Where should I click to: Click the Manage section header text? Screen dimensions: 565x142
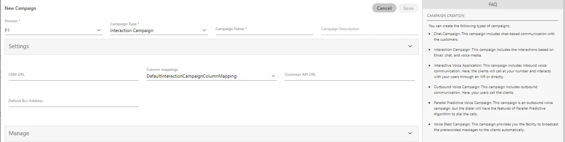pyautogui.click(x=19, y=133)
